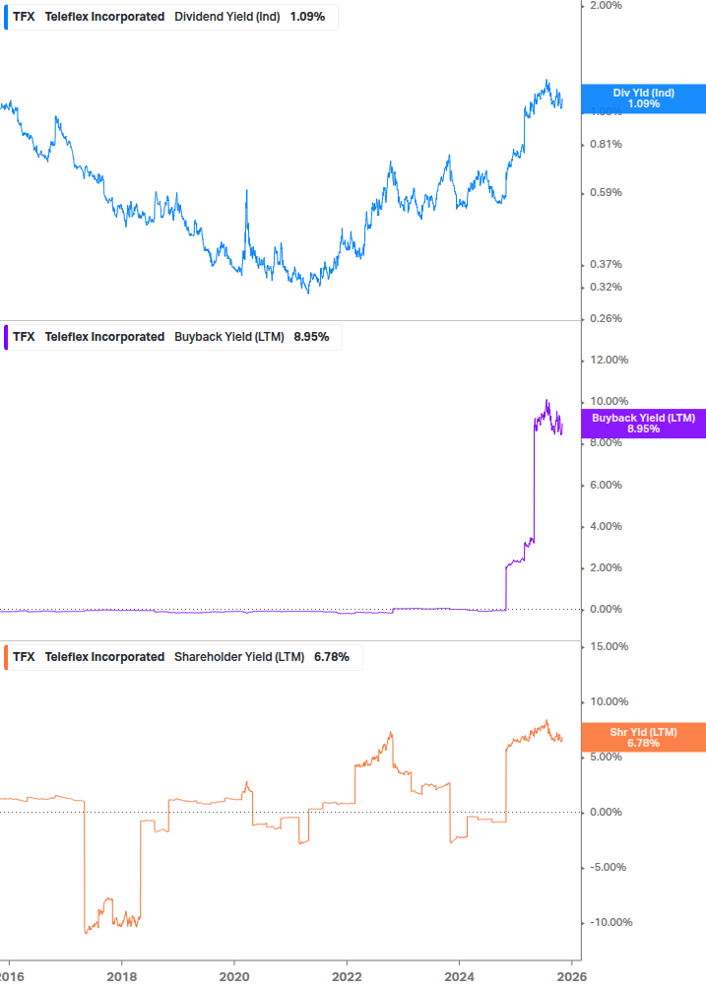Click the 1.09% value in the dividend legend
This screenshot has width=706, height=990.
click(307, 17)
